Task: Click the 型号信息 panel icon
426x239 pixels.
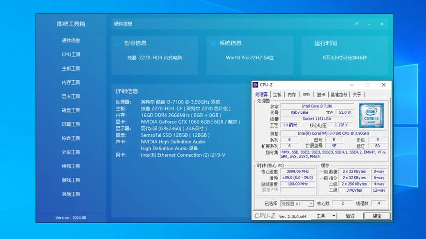Action: point(117,43)
